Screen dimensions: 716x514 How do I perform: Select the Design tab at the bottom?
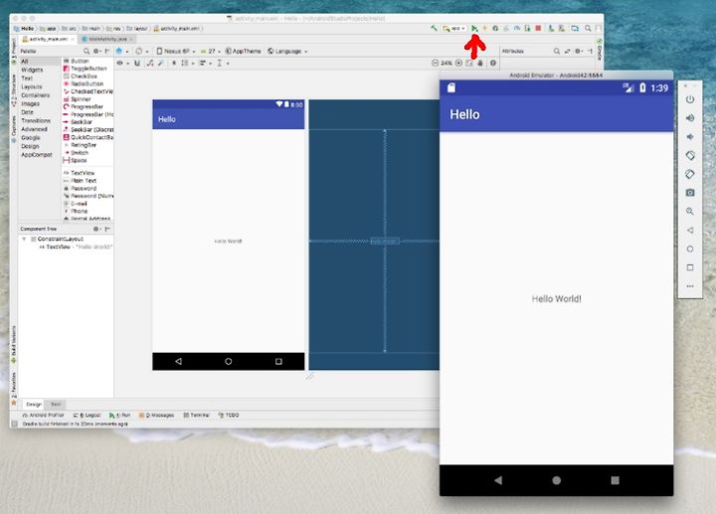(x=34, y=404)
